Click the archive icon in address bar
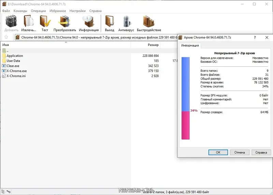Image resolution: width=273 pixels, height=195 pixels. coord(18,37)
